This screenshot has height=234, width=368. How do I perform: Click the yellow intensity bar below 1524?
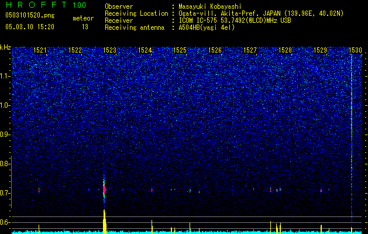(152, 227)
